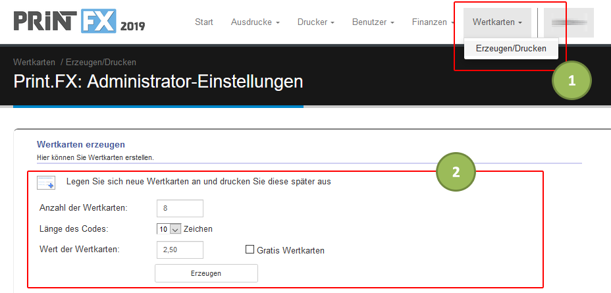Viewport: 611px width, 293px height.
Task: Click the Wertkarten breadcrumb link
Action: pos(34,63)
